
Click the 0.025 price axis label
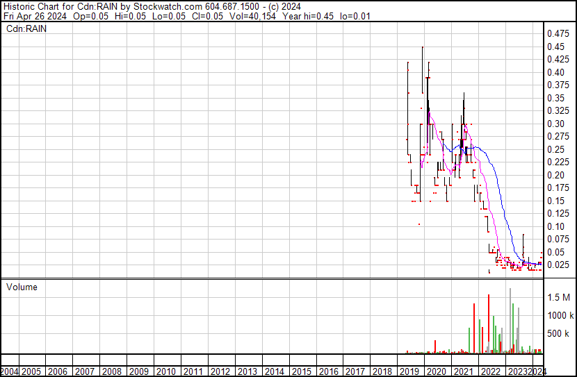click(558, 265)
